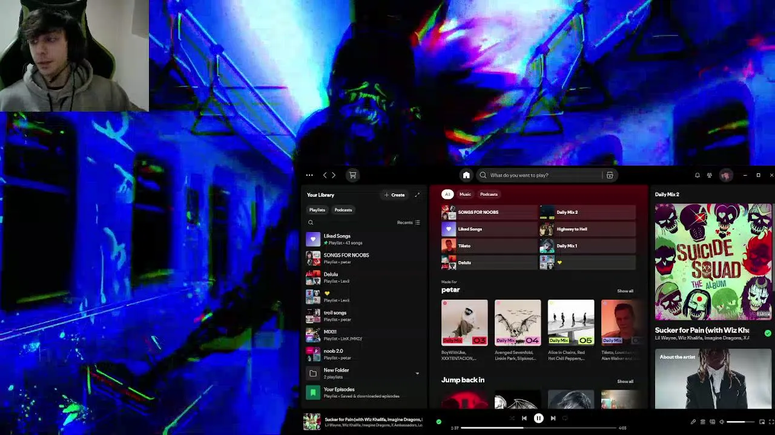Open the About the artist card
Screen dimensions: 775x435
click(714, 379)
